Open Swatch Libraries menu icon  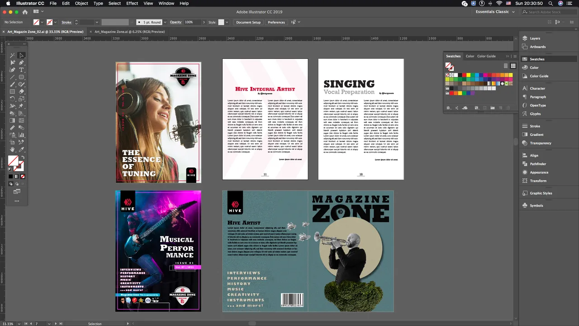click(x=449, y=108)
